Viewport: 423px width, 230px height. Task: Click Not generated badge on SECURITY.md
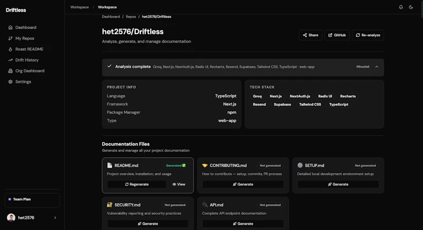click(x=175, y=205)
